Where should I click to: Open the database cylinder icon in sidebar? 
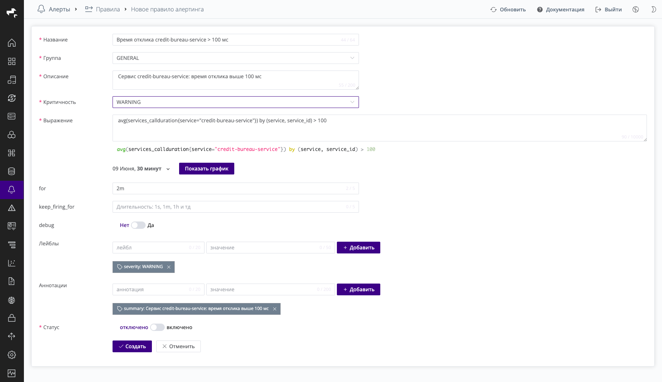(12, 171)
